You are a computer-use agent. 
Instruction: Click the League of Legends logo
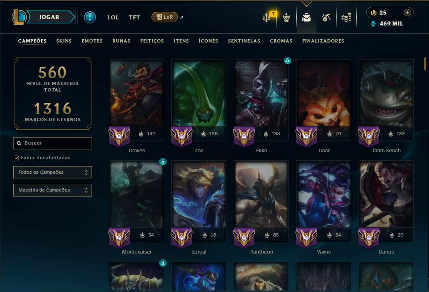pyautogui.click(x=19, y=17)
